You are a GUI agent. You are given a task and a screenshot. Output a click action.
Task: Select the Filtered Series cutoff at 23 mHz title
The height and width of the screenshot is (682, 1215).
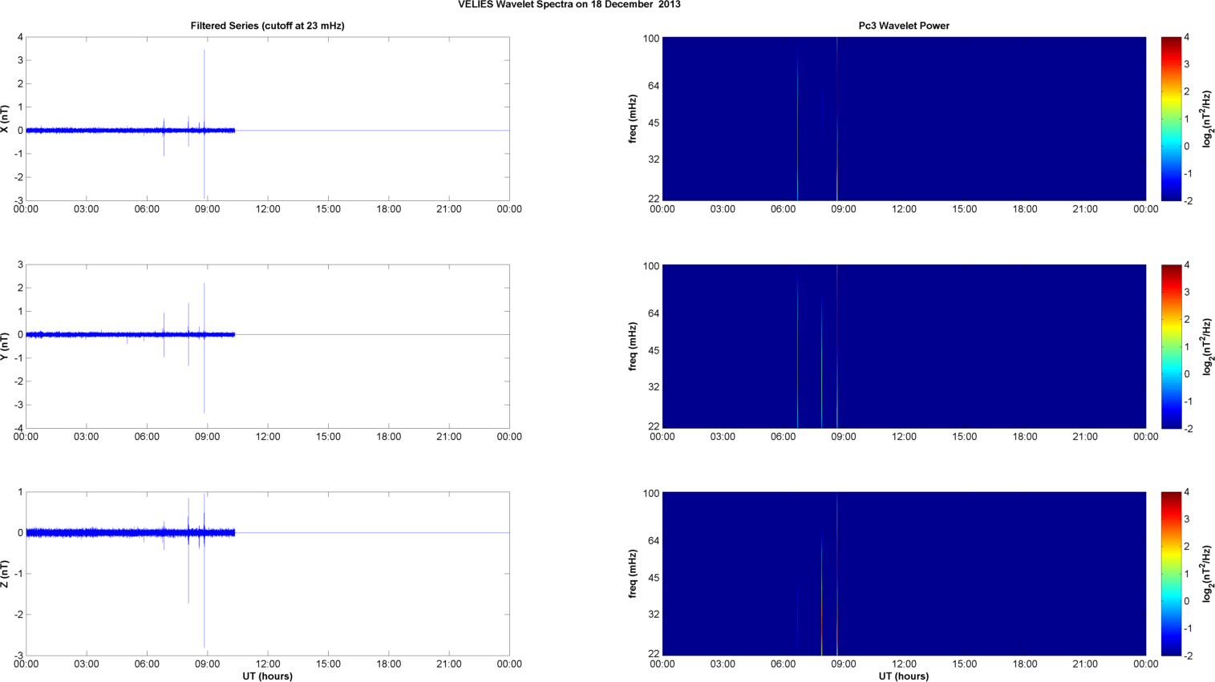click(267, 26)
